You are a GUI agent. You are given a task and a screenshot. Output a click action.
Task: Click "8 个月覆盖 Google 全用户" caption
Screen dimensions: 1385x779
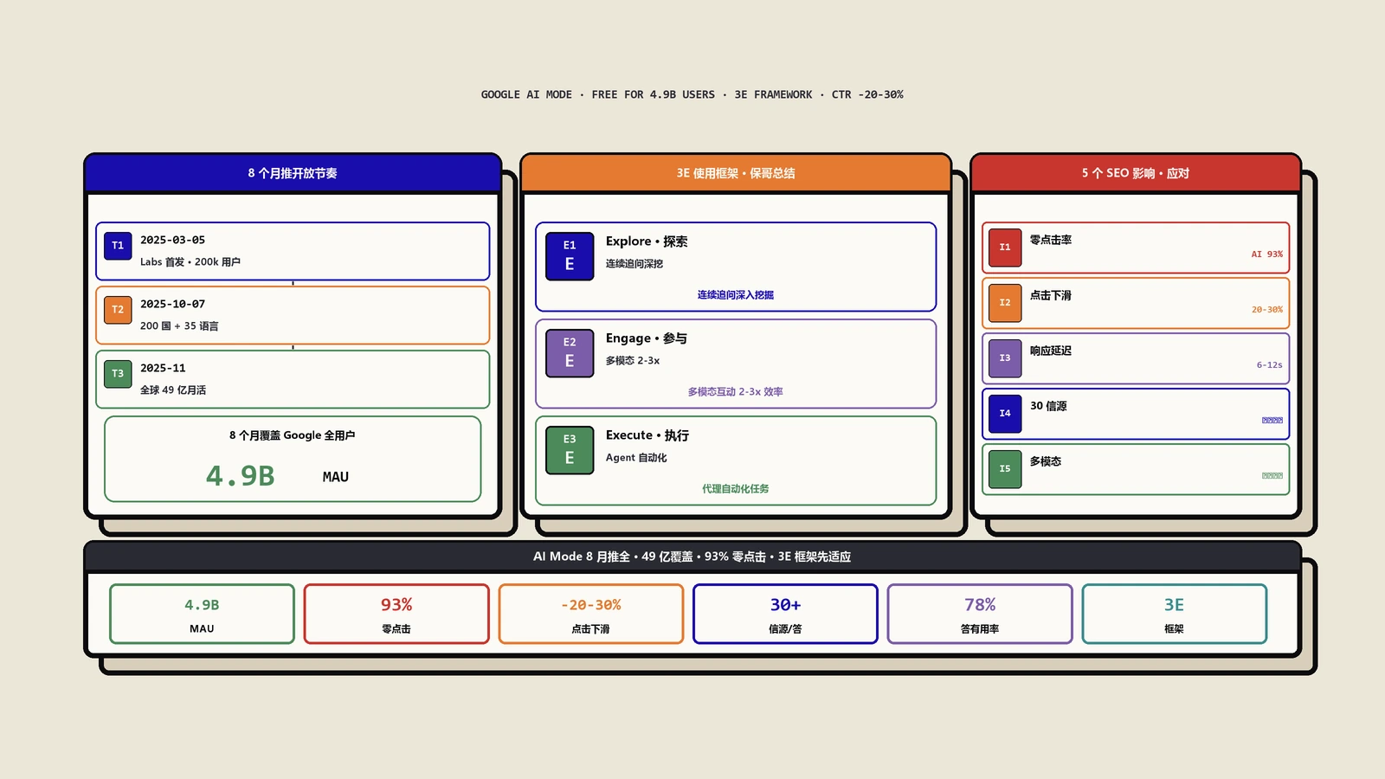click(293, 435)
